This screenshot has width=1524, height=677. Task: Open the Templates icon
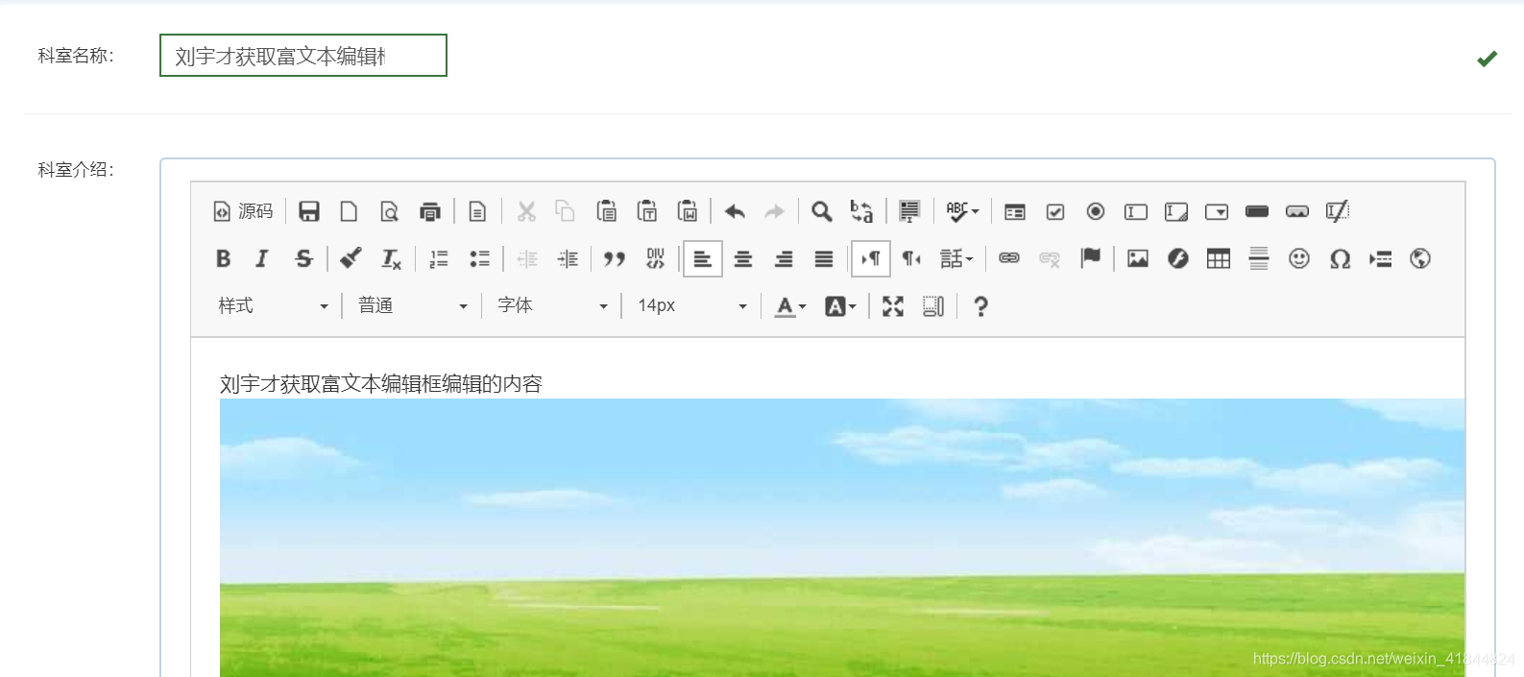[477, 211]
